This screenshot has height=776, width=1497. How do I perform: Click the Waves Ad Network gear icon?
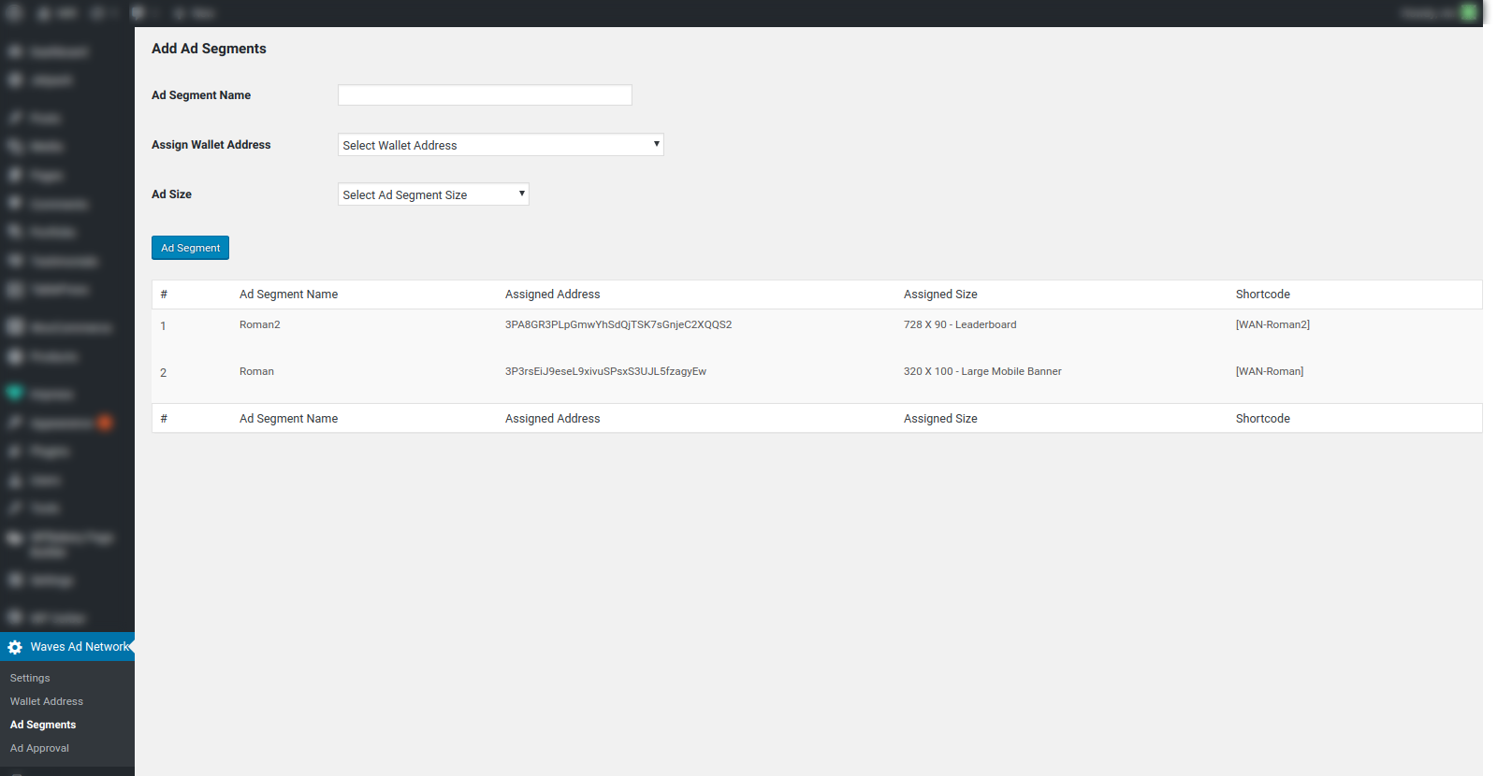point(15,647)
